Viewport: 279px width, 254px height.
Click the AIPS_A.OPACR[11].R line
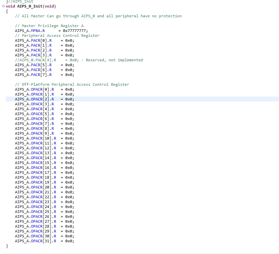(x=44, y=143)
